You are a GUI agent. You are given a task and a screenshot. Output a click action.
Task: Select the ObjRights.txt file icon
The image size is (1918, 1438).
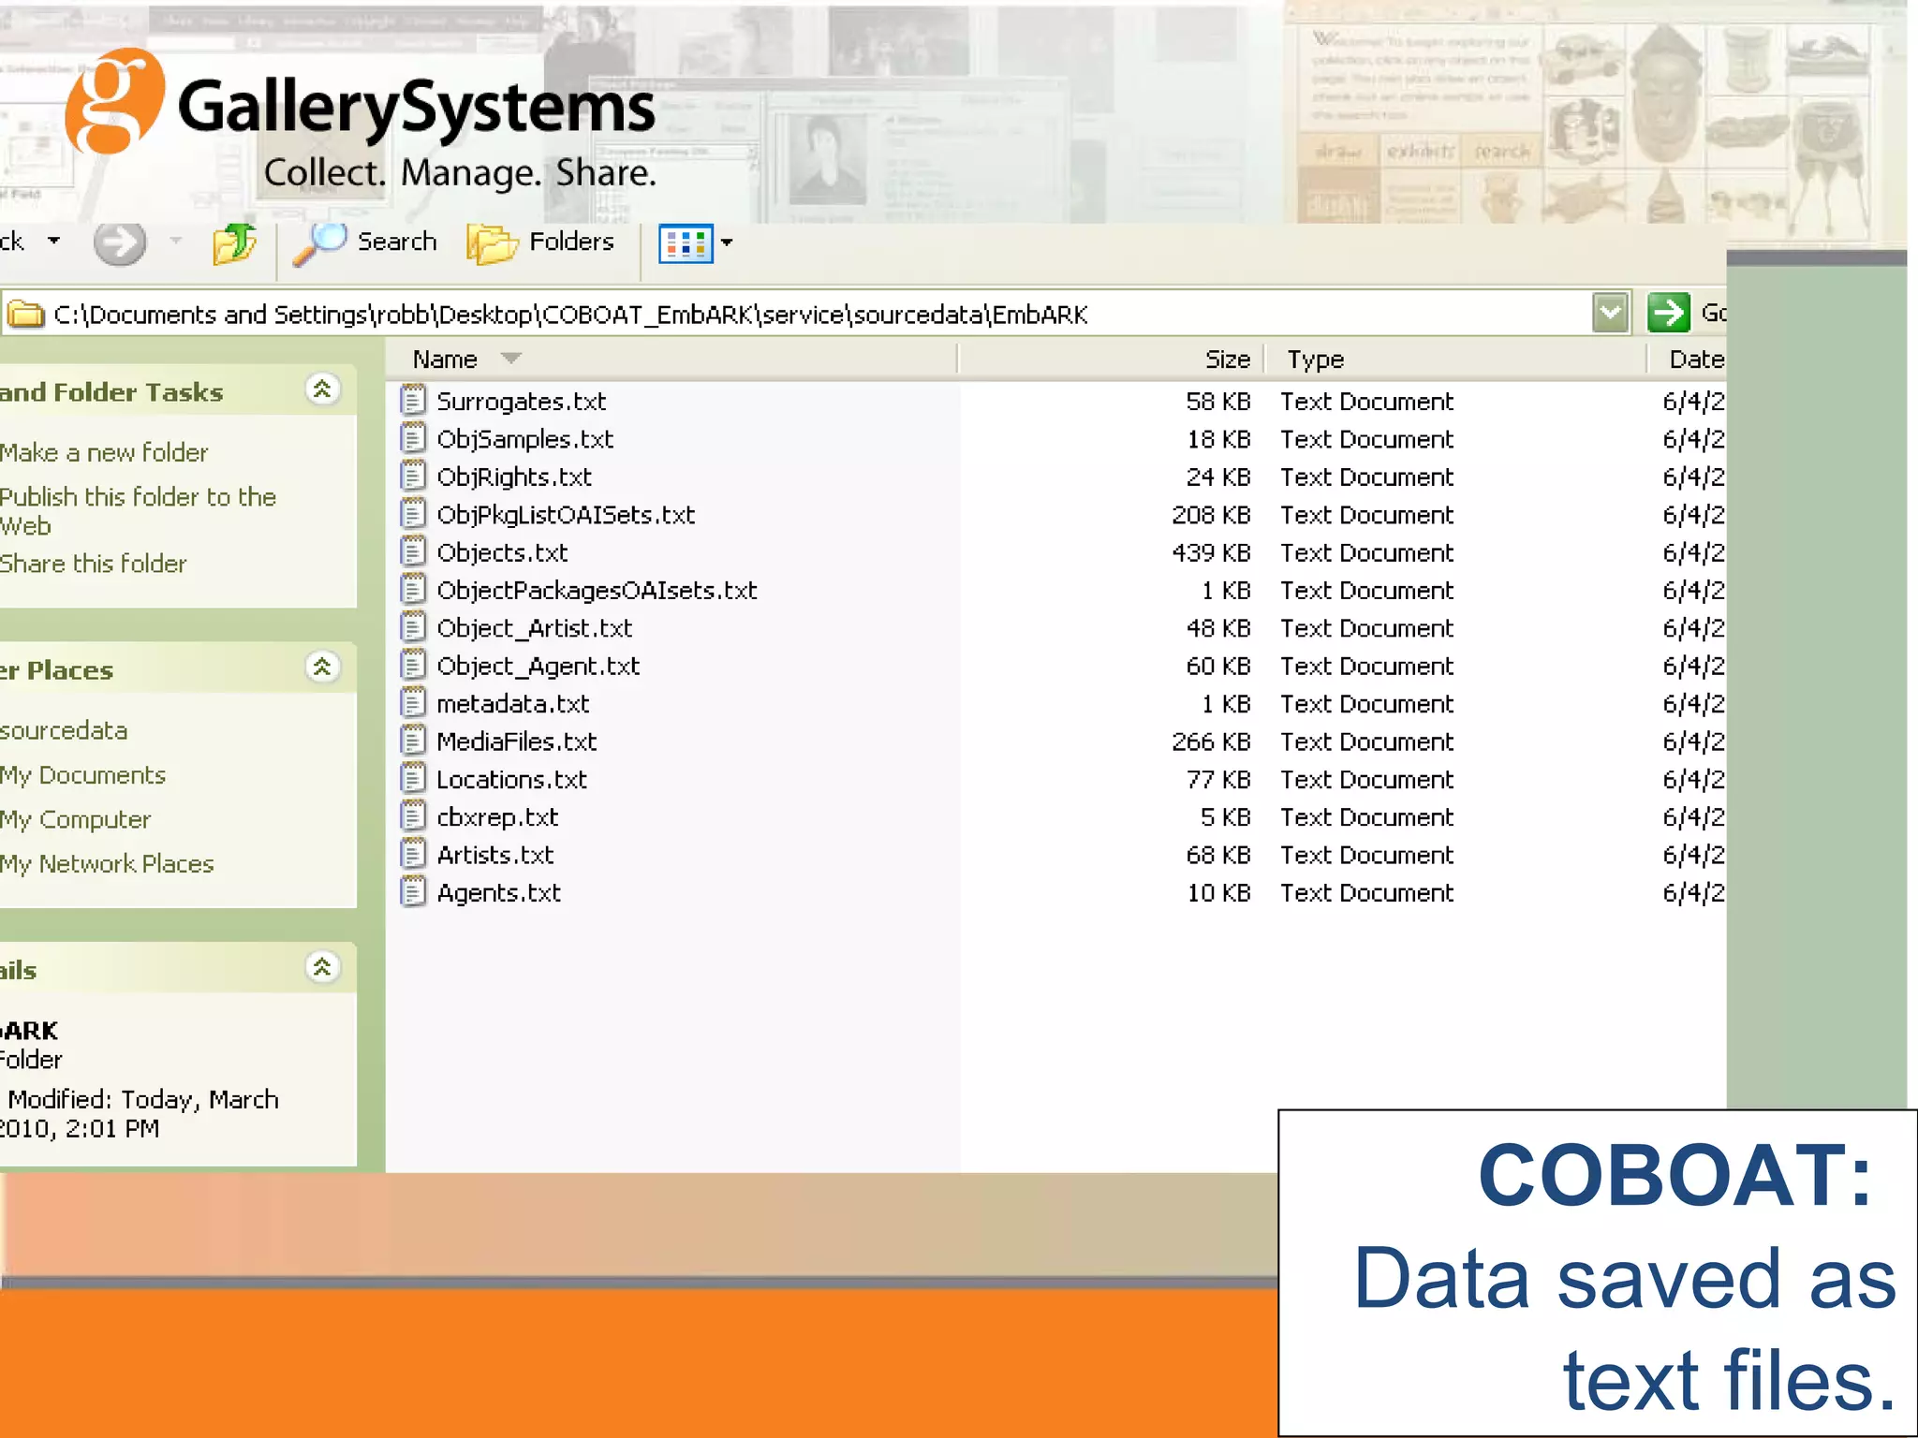[x=413, y=476]
